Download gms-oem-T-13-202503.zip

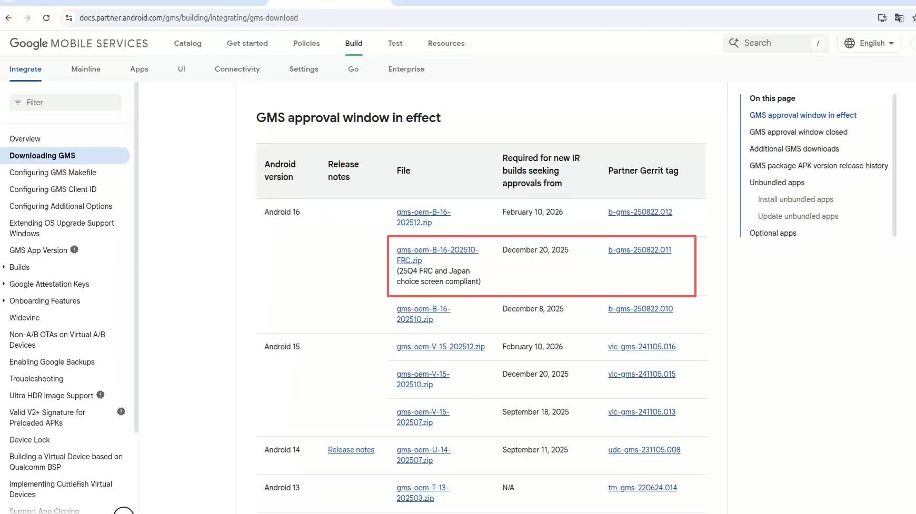(x=423, y=493)
